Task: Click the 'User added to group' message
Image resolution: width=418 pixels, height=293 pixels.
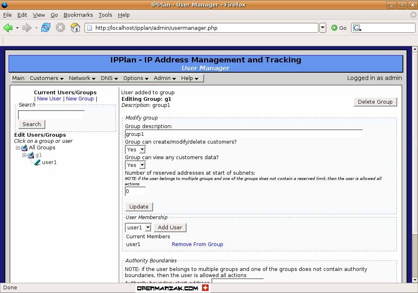Action: [x=148, y=93]
